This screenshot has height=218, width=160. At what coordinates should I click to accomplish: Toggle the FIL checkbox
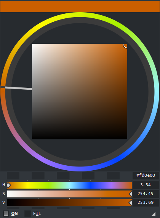(27, 213)
